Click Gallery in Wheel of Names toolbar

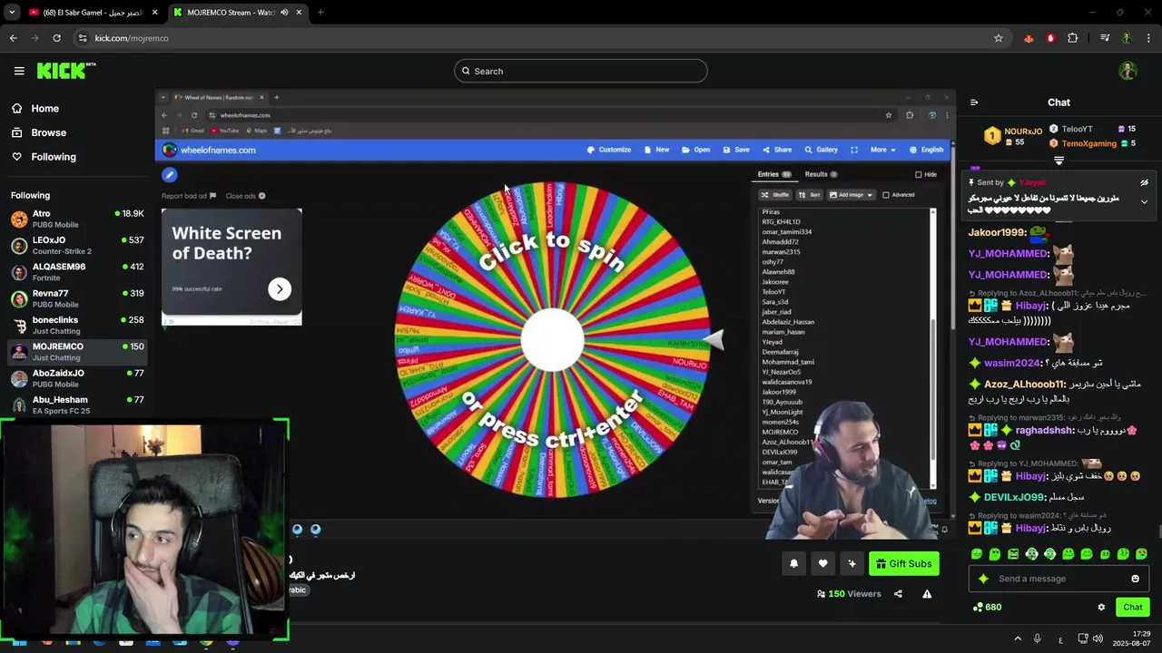(822, 150)
